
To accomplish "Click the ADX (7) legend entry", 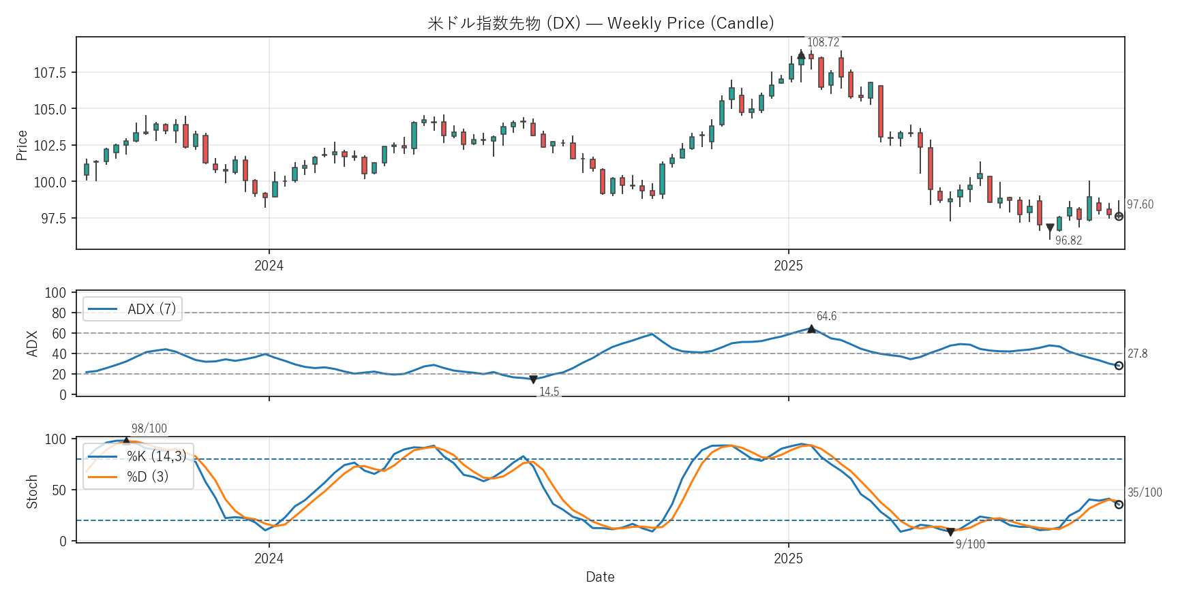I will 132,309.
